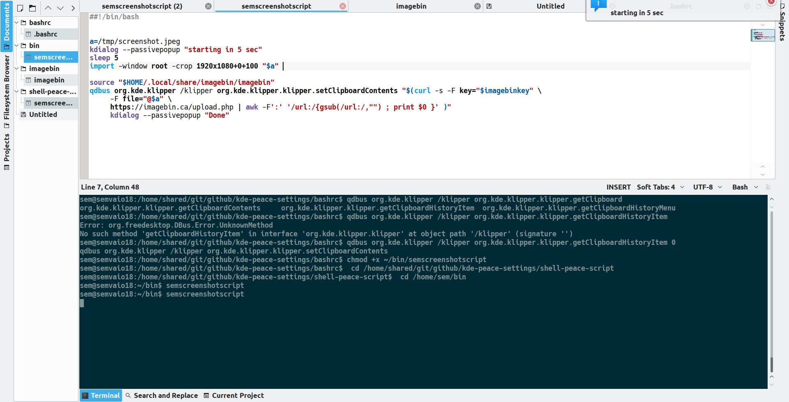Screen dimensions: 789x402
Task: Switch to the semscreenshotscript (2) tab
Action: 142,6
